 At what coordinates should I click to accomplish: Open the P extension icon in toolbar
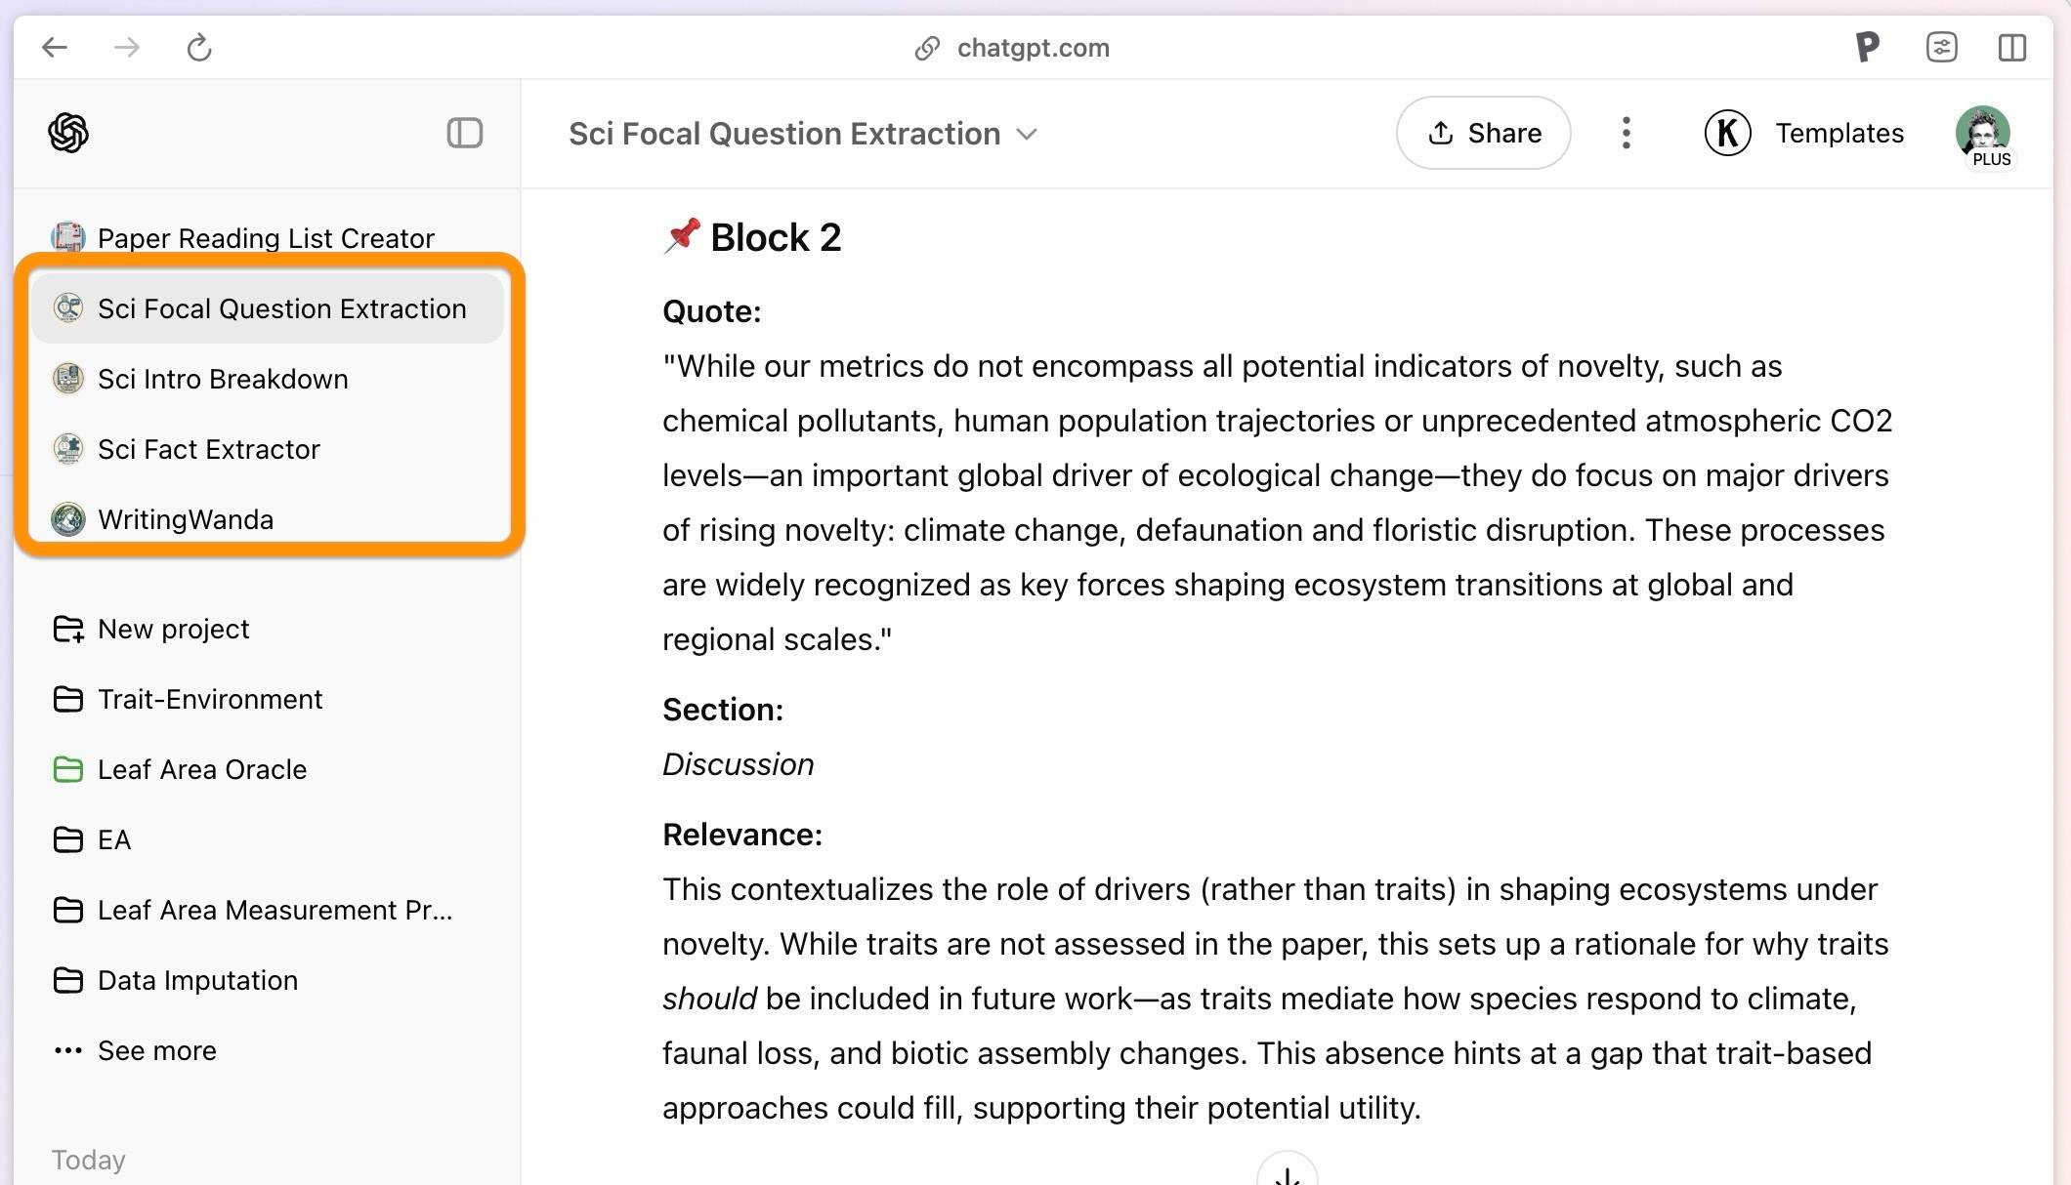point(1867,47)
